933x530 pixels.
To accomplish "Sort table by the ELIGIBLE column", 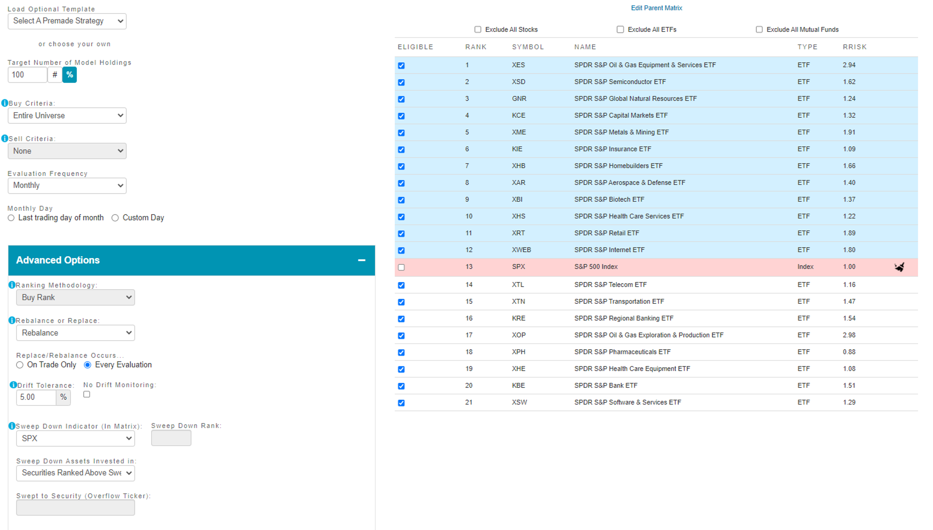I will pos(415,47).
